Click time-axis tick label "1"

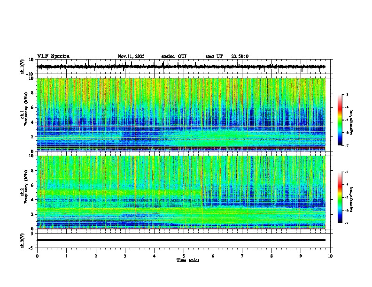66,256
